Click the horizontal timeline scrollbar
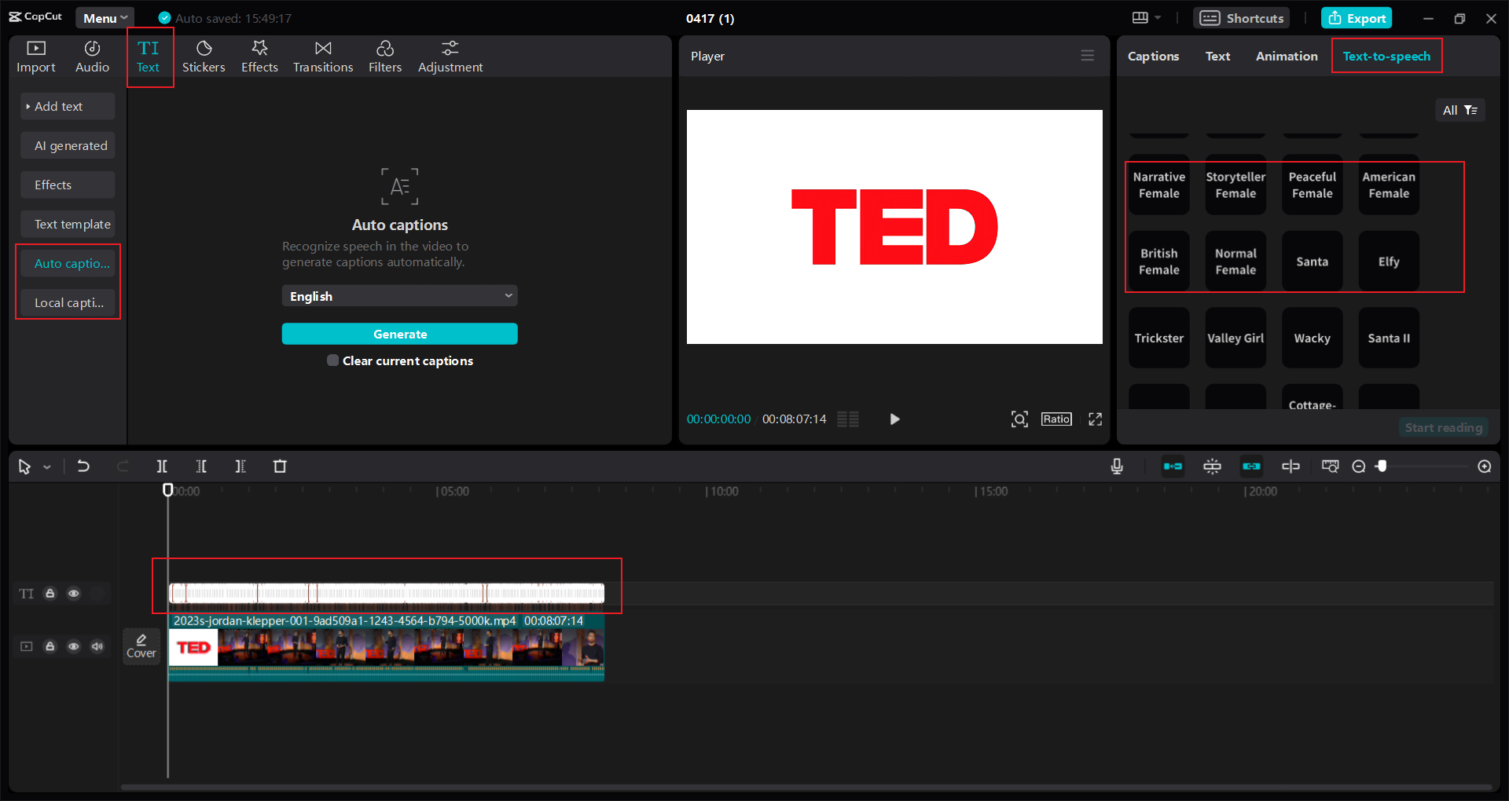Image resolution: width=1509 pixels, height=801 pixels. [806, 787]
